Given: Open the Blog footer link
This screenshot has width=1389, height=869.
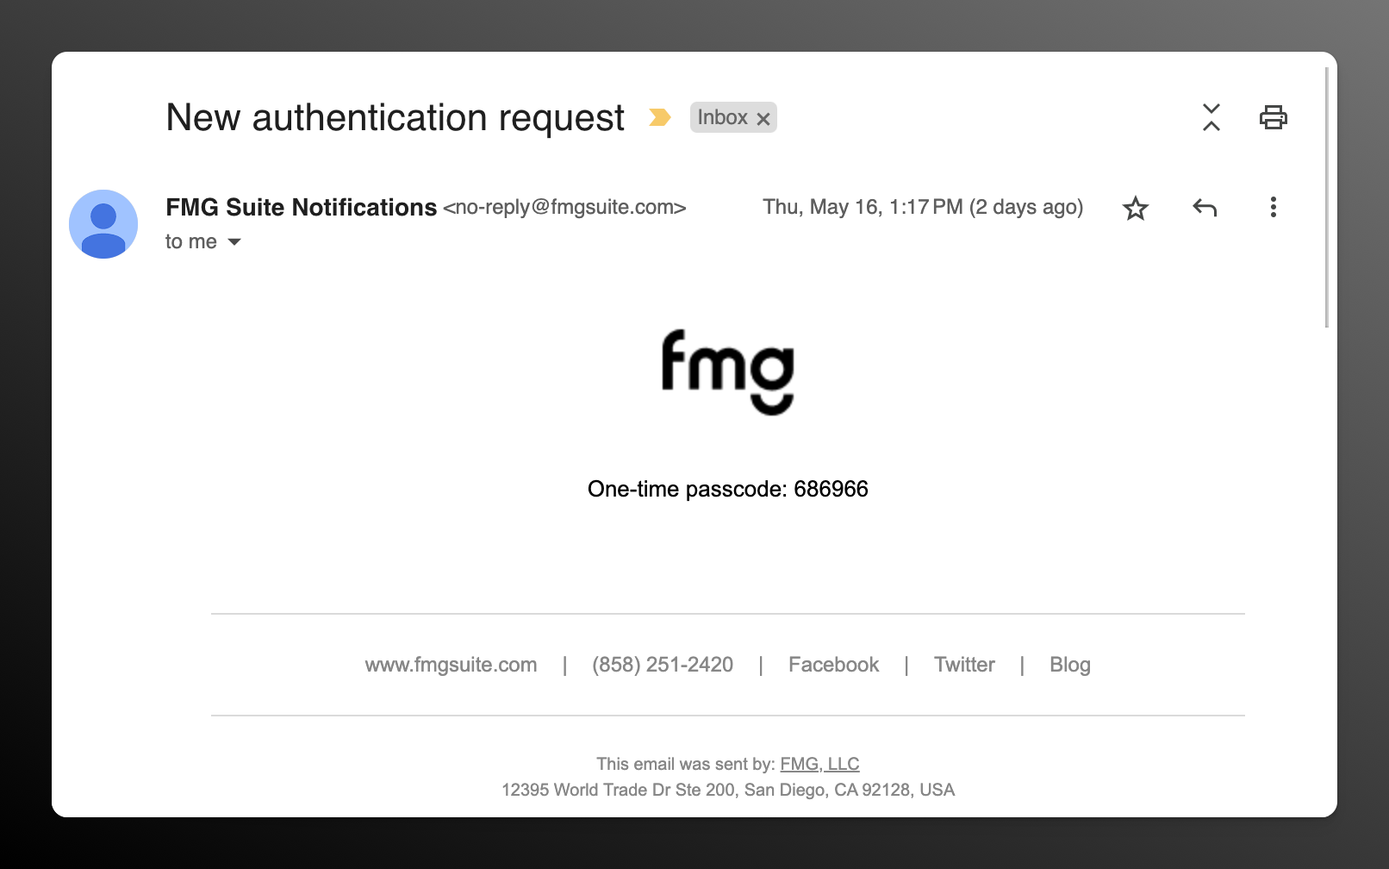Looking at the screenshot, I should (1069, 665).
